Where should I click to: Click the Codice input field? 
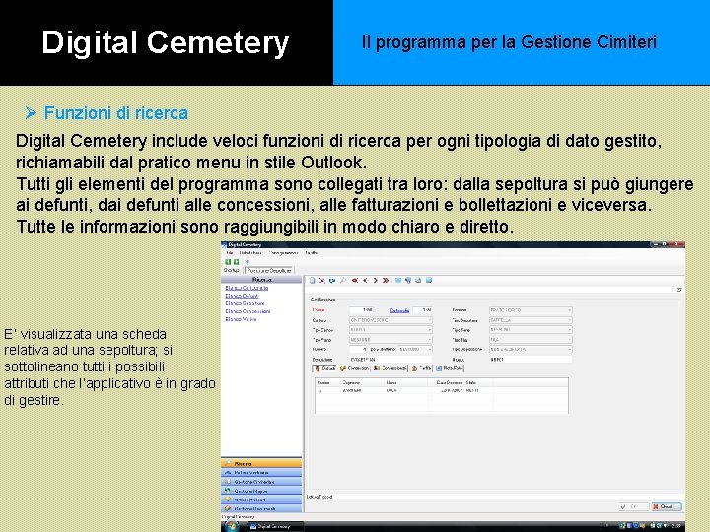tap(361, 310)
